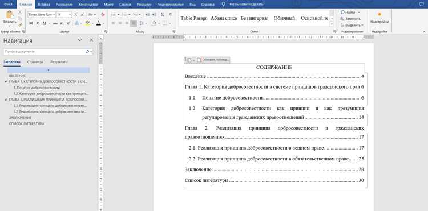Open the Выделить (Select) dropdown
The height and width of the screenshot is (211, 428).
pyautogui.click(x=352, y=25)
